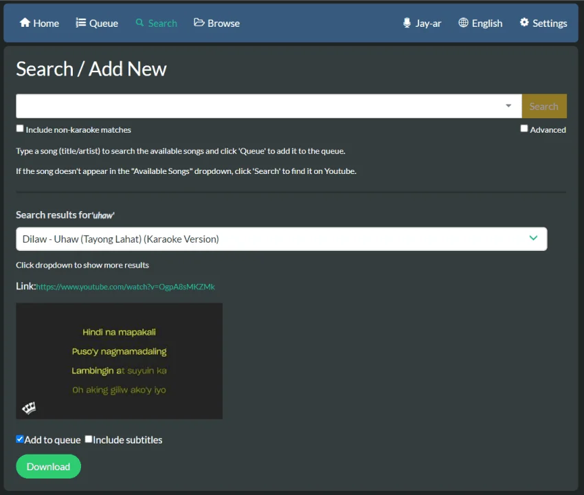Click the karaoke video thumbnail preview

[x=119, y=361]
